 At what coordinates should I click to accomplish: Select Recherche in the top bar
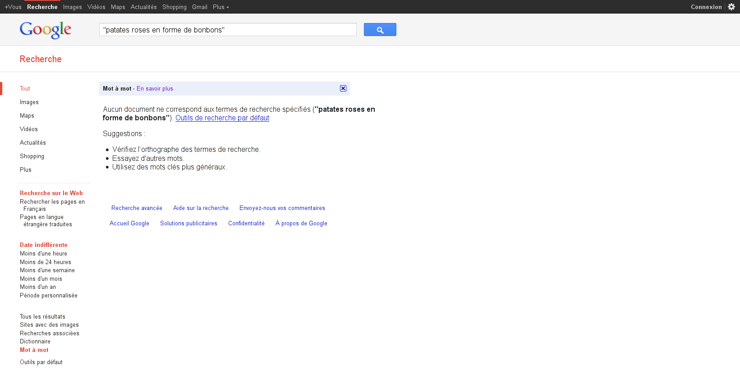pyautogui.click(x=42, y=7)
